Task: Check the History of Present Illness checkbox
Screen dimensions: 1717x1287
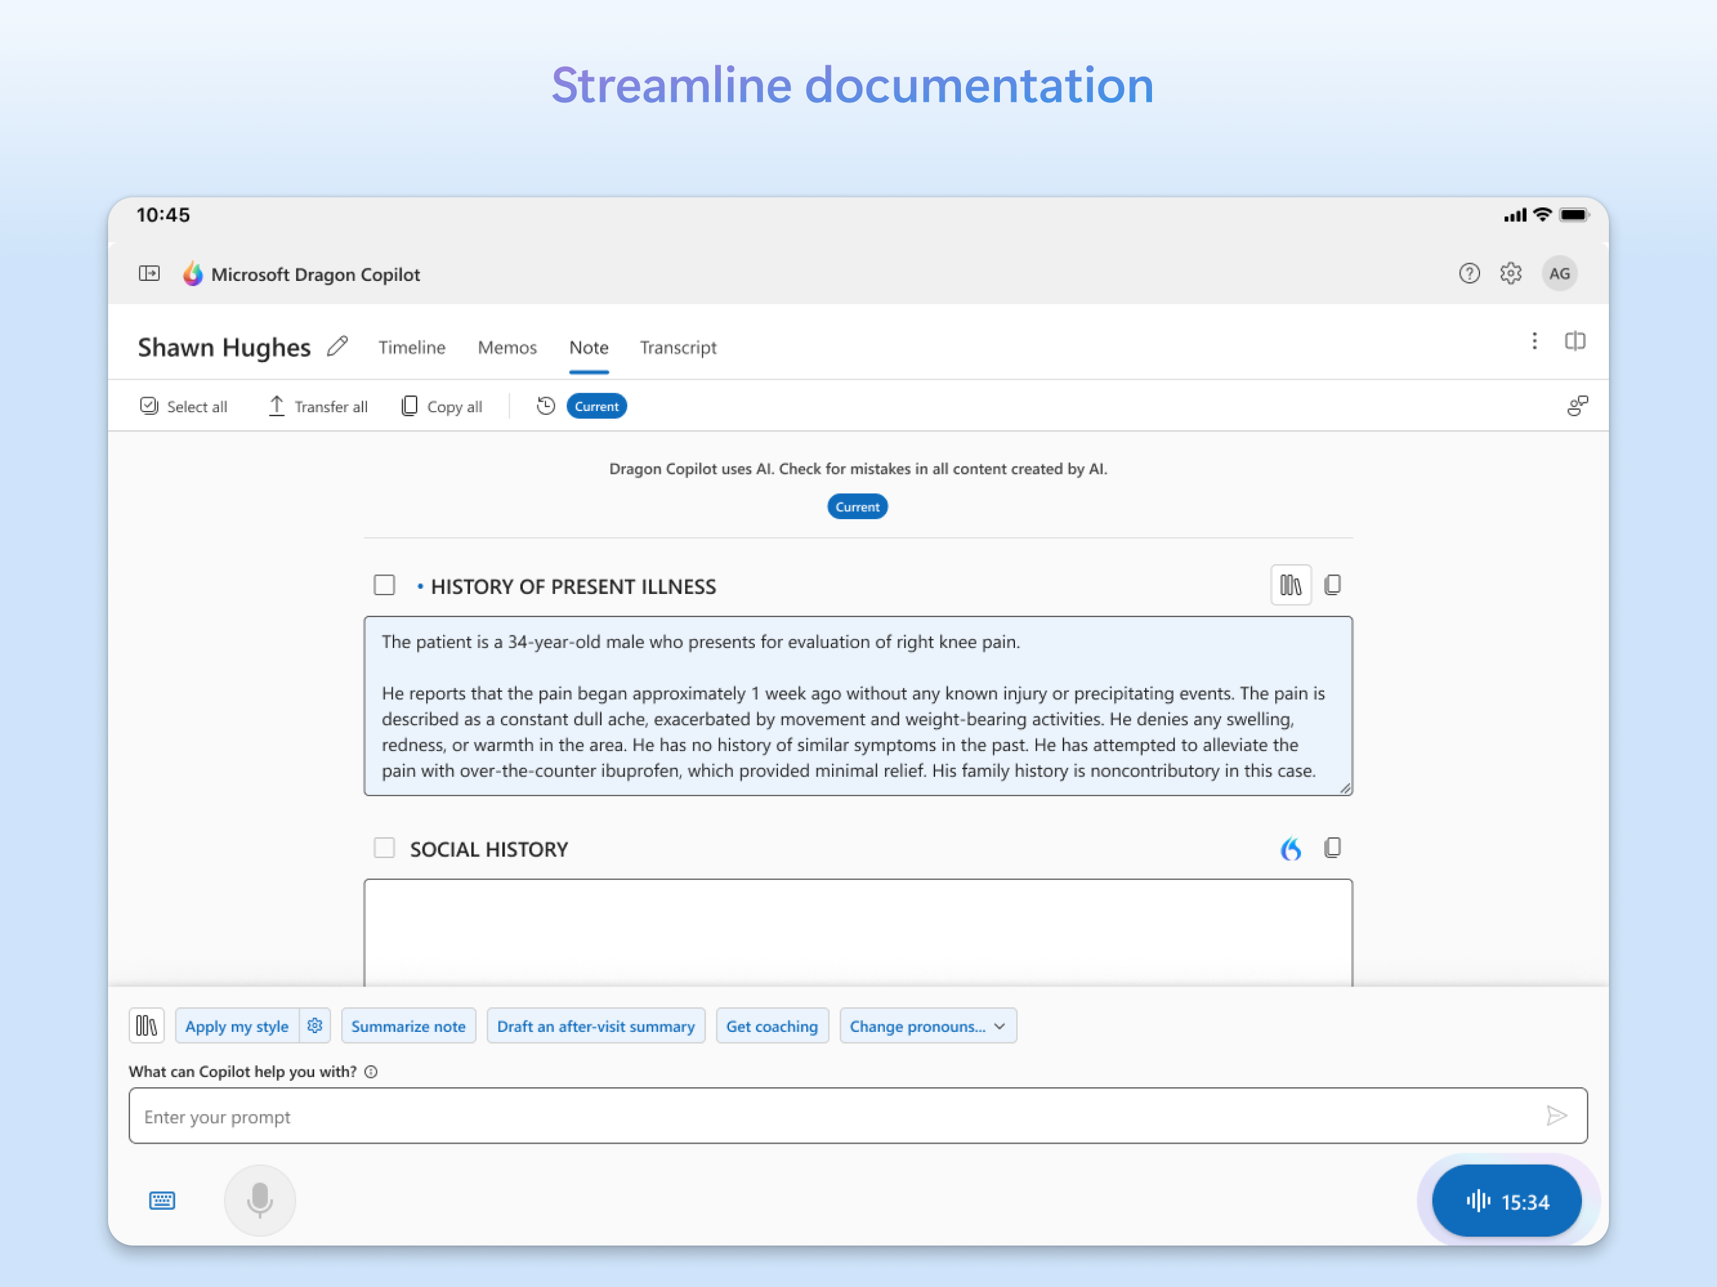Action: tap(384, 585)
